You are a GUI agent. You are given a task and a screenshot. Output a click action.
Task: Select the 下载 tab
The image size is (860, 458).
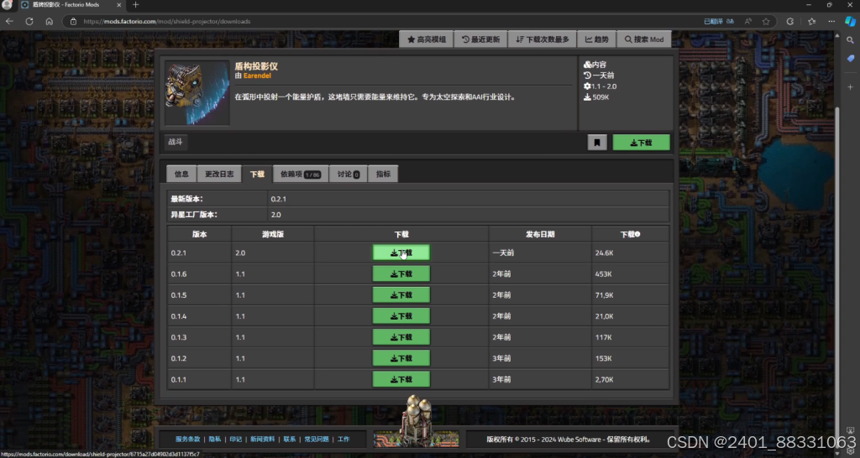257,174
